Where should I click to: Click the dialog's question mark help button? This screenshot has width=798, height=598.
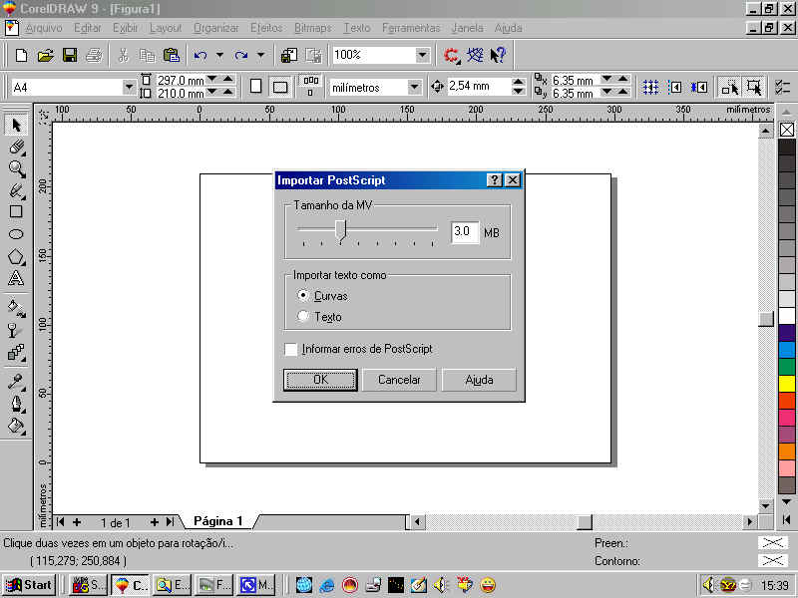(494, 180)
